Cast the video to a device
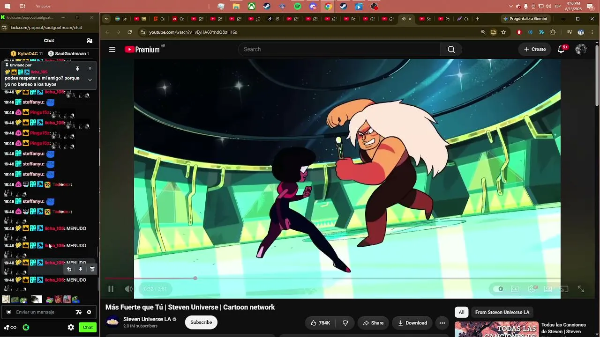The image size is (600, 337). [564, 289]
